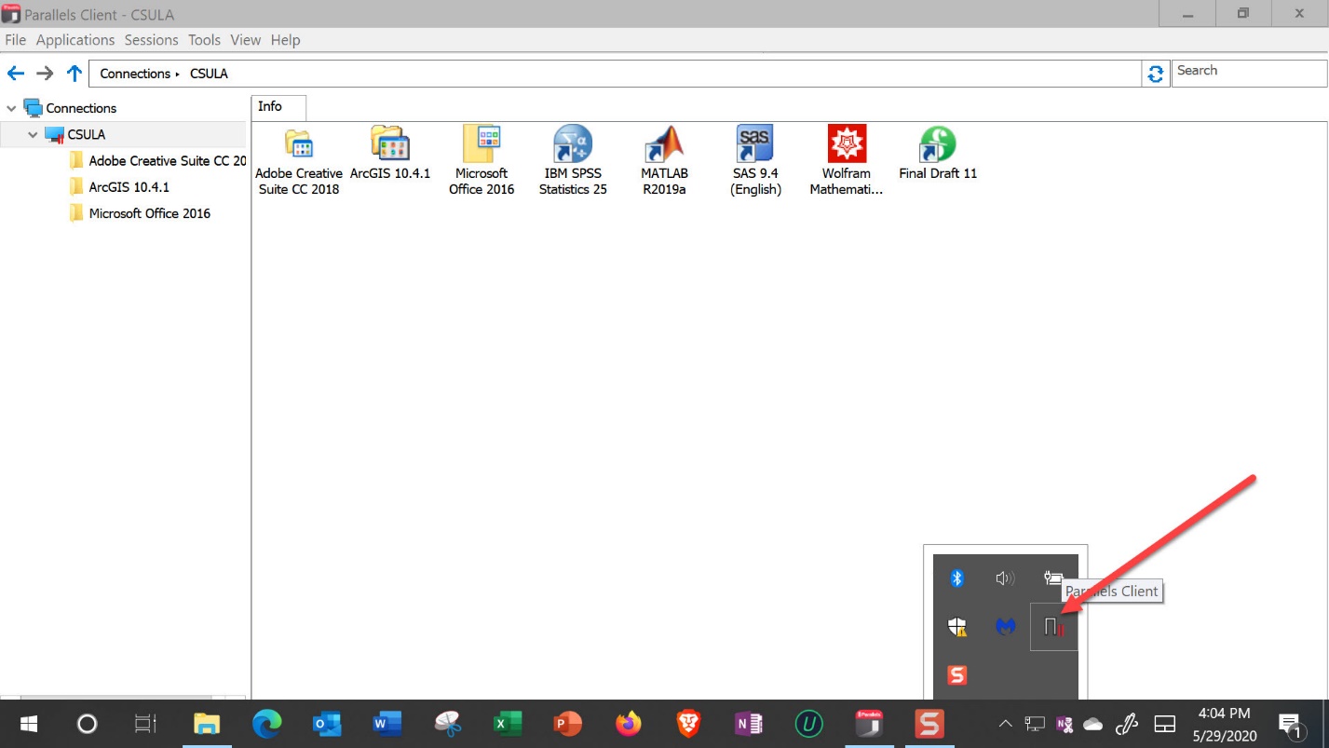Show hidden system tray icons chevron
Viewport: 1329px width, 748px height.
click(1006, 724)
